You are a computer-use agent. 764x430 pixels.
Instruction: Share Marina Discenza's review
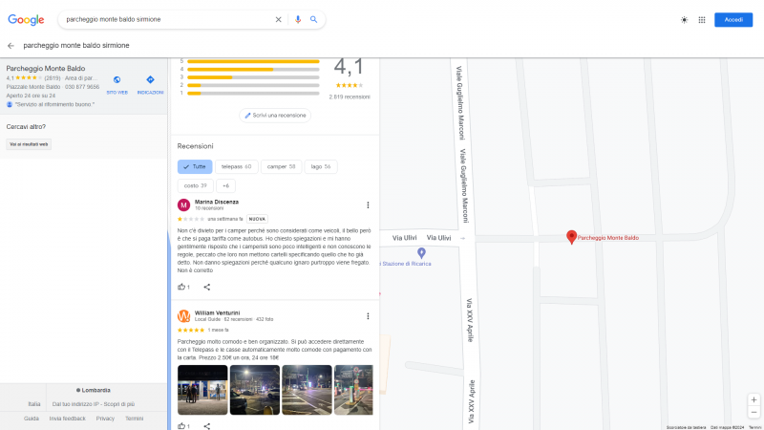tap(207, 287)
